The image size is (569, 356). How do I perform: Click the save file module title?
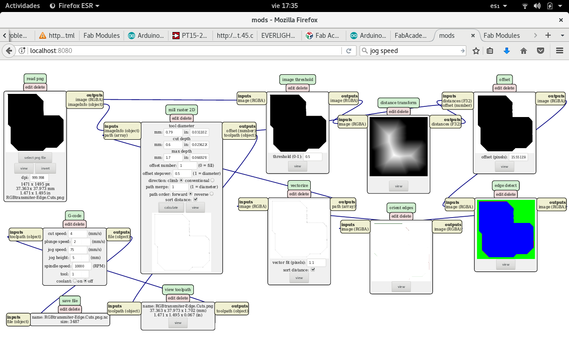tap(70, 300)
